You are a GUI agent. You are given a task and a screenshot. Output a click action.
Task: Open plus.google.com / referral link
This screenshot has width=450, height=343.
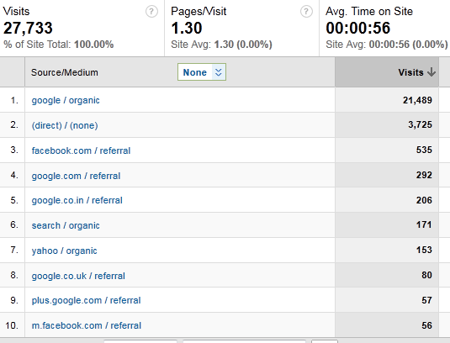[86, 300]
